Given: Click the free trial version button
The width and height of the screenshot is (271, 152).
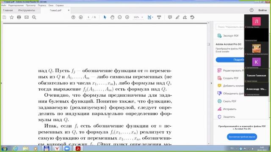Looking at the screenshot, I should [242, 137].
